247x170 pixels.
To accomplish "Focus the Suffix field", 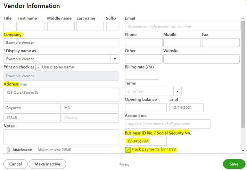I will [x=113, y=26].
